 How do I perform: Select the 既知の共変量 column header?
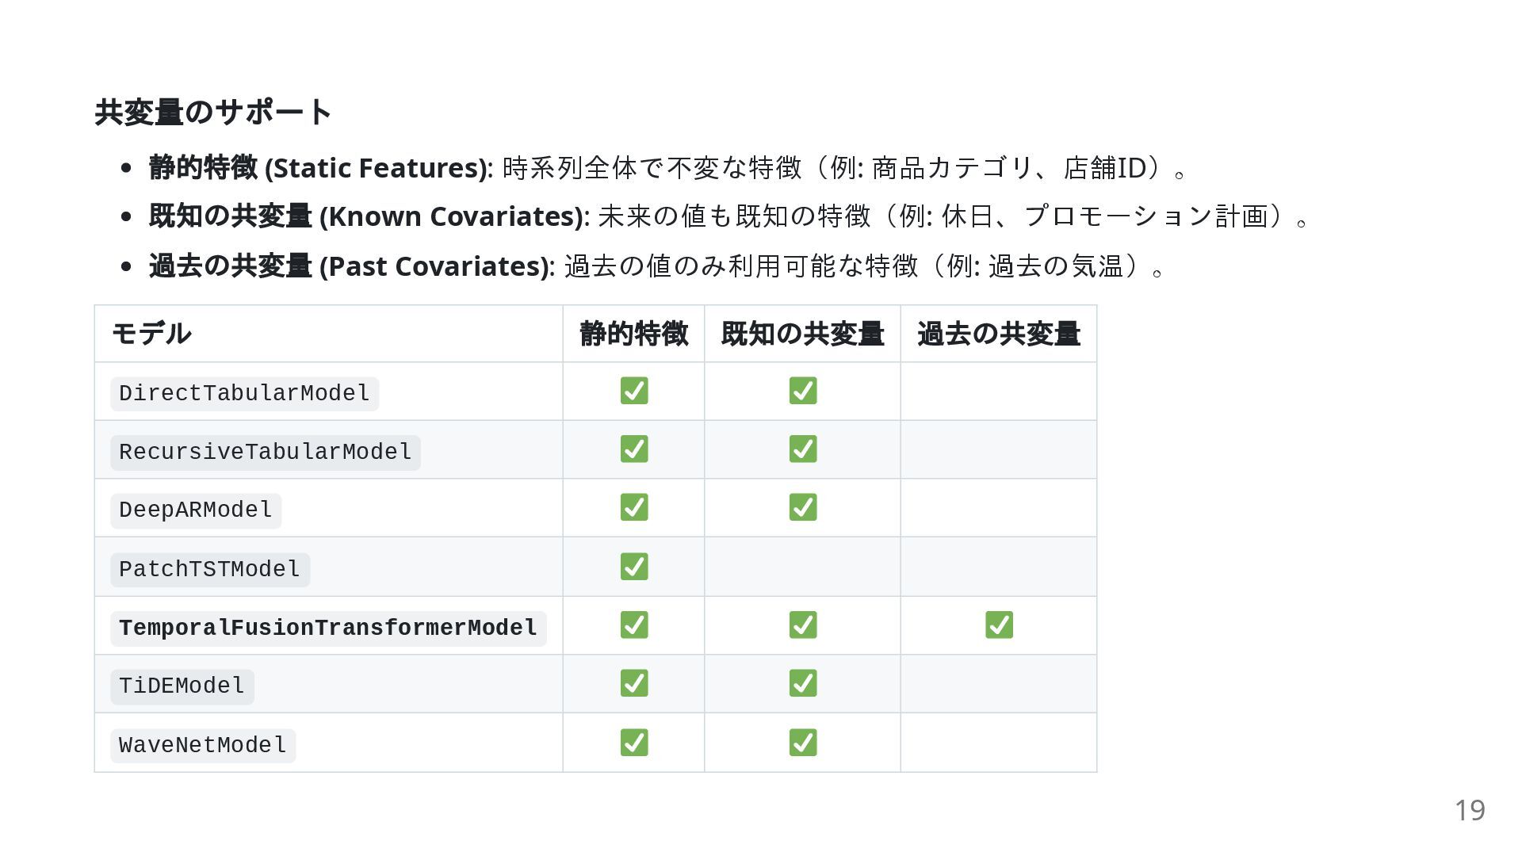[803, 334]
